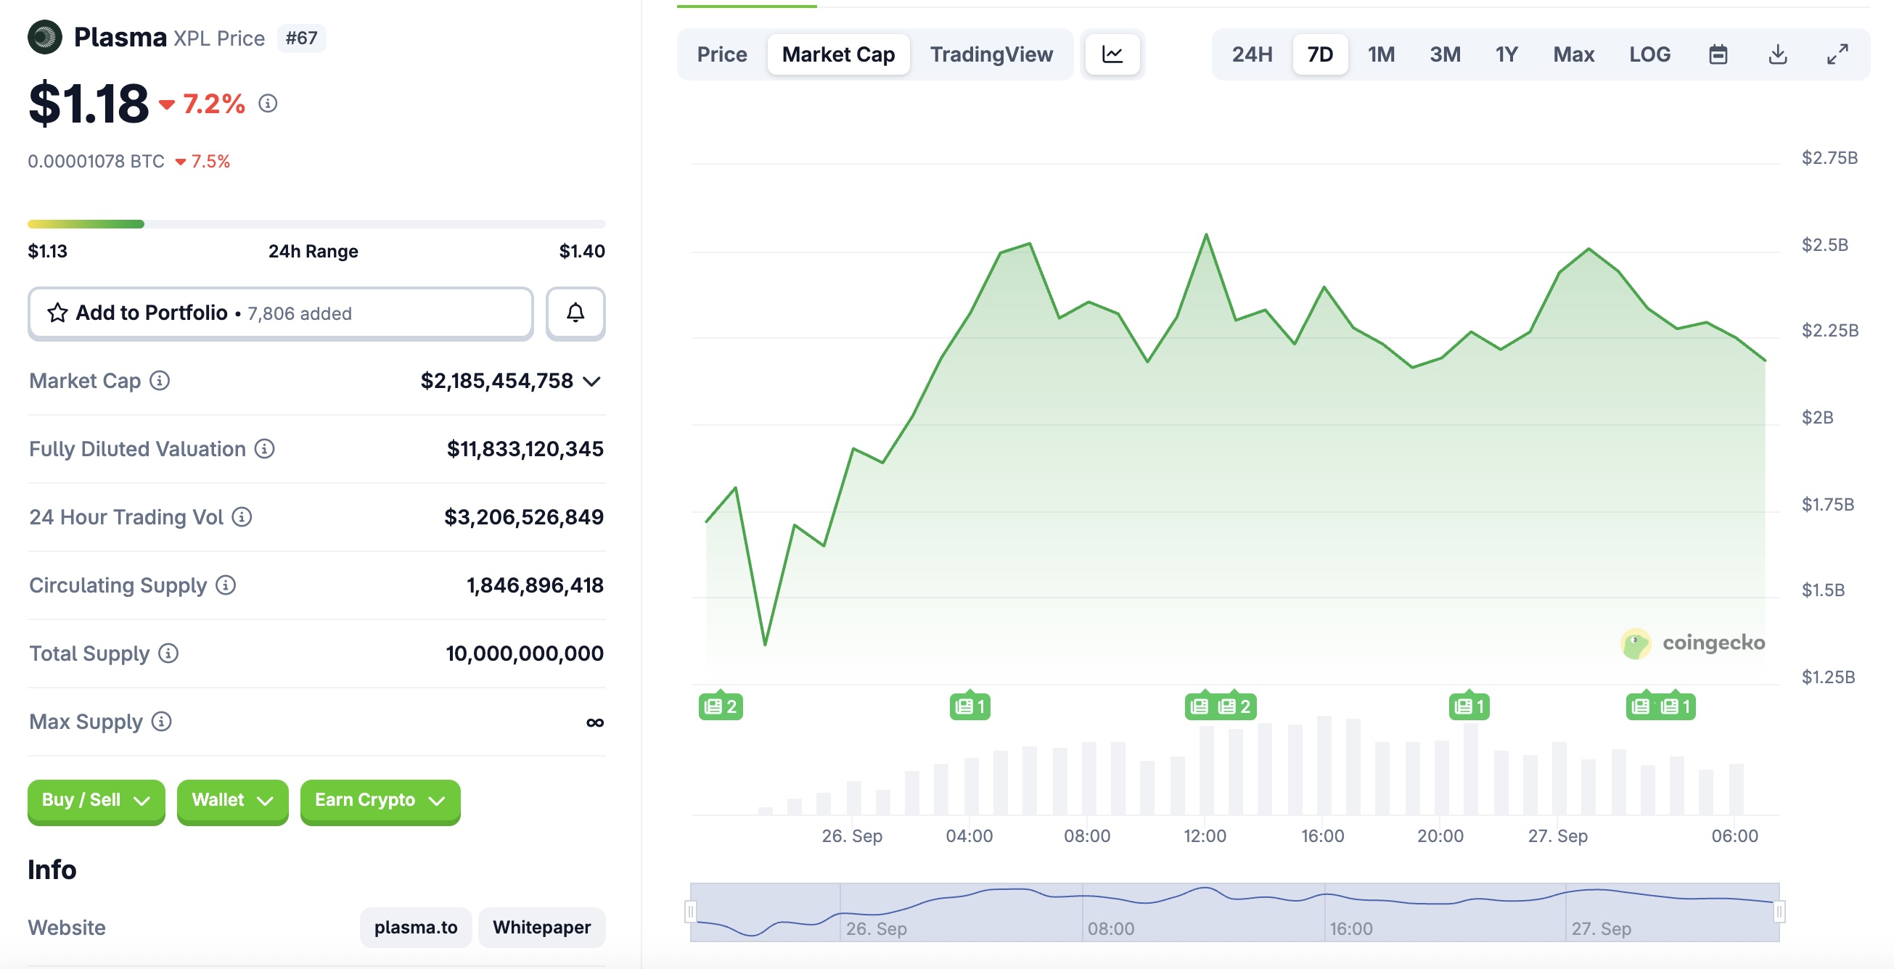
Task: Click the $3,206,526,849 trading volume value
Action: 523,517
